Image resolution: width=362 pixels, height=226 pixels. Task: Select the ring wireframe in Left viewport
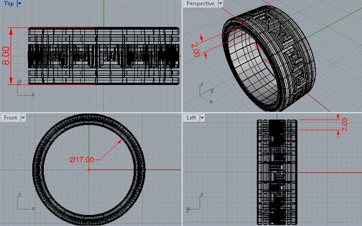pyautogui.click(x=277, y=176)
